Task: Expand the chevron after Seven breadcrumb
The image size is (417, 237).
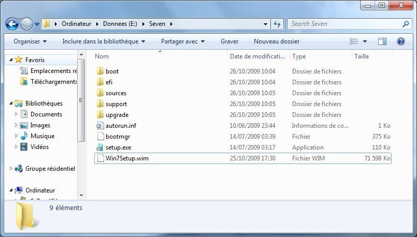Action: (x=171, y=24)
